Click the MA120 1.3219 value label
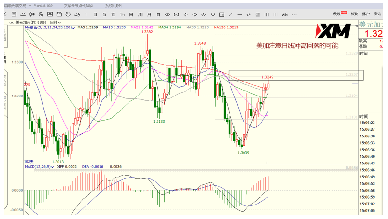 226,27
